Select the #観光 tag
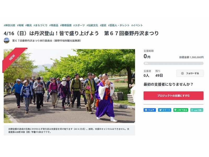Image resolution: width=209 pixels, height=157 pixels. pos(28,25)
